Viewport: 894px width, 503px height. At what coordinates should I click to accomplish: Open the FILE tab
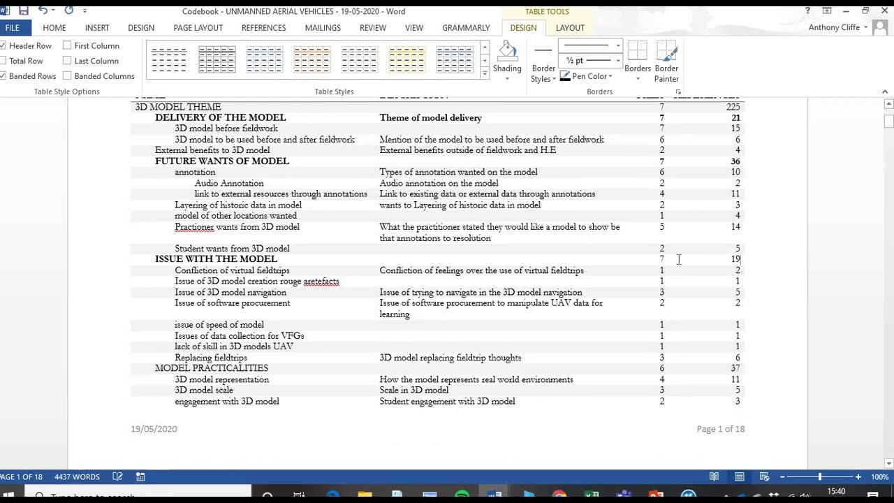pos(12,28)
